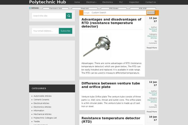Viewport: 188px width, 125px height.
Task: Open the Advantages and disadvantages of RTD article
Action: pyautogui.click(x=111, y=23)
